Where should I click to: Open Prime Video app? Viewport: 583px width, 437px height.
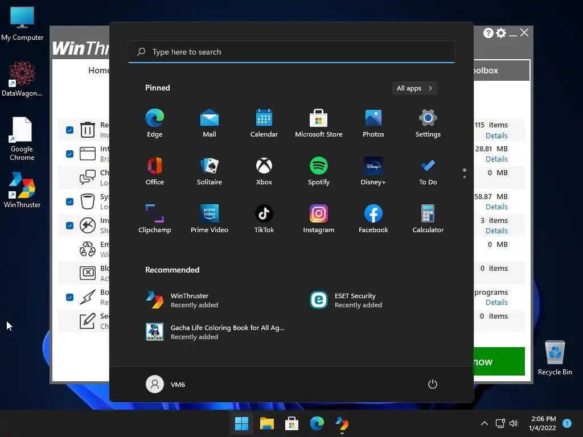(210, 219)
